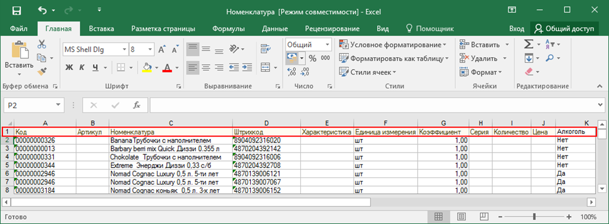This screenshot has width=609, height=224.
Task: Save the workbook with the floppy icon
Action: tap(16, 11)
